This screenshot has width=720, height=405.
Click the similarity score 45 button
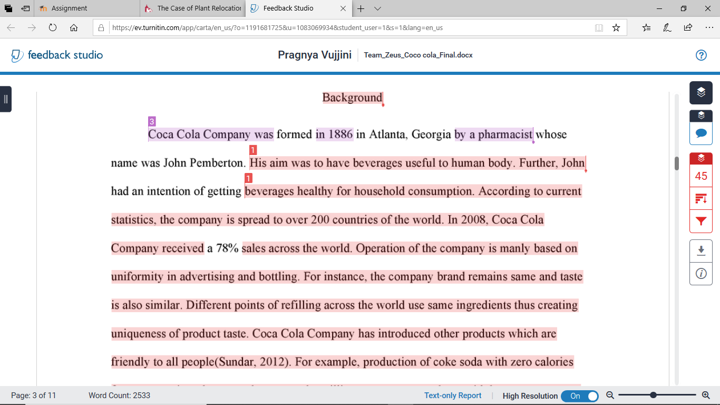pos(701,176)
